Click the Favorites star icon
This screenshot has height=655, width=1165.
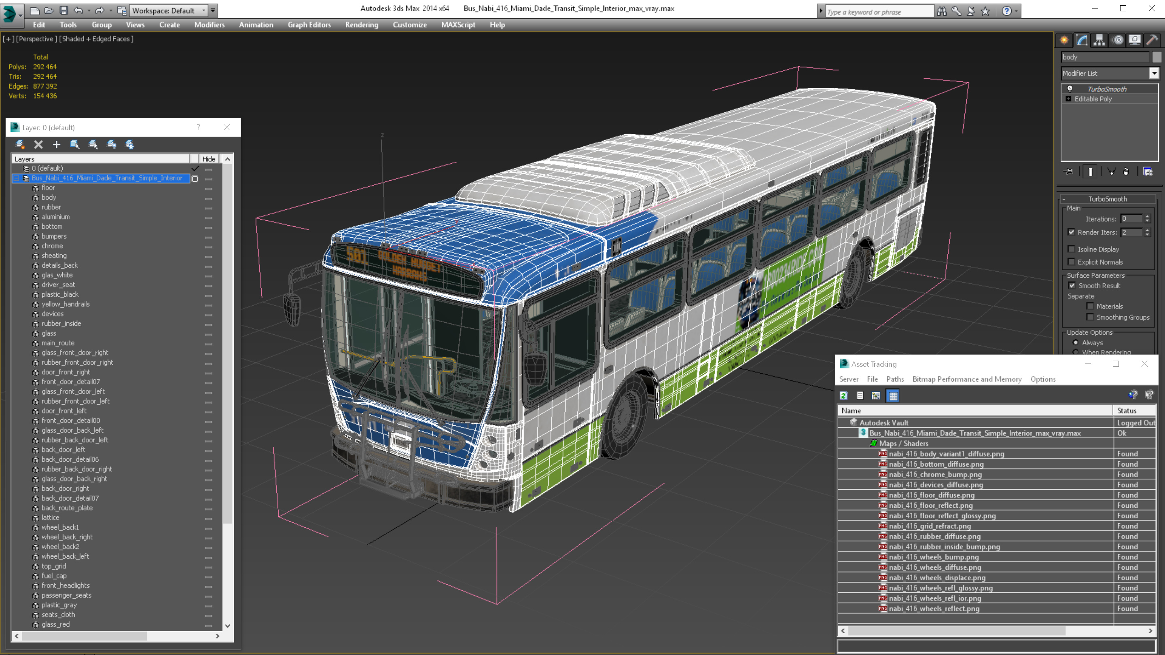(985, 11)
